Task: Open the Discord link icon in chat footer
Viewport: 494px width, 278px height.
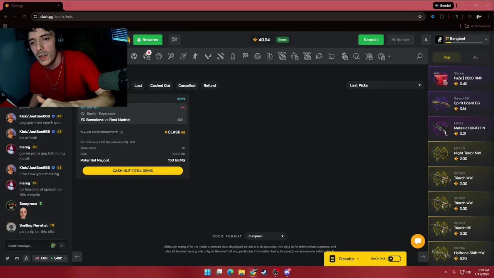Action: coord(17,258)
